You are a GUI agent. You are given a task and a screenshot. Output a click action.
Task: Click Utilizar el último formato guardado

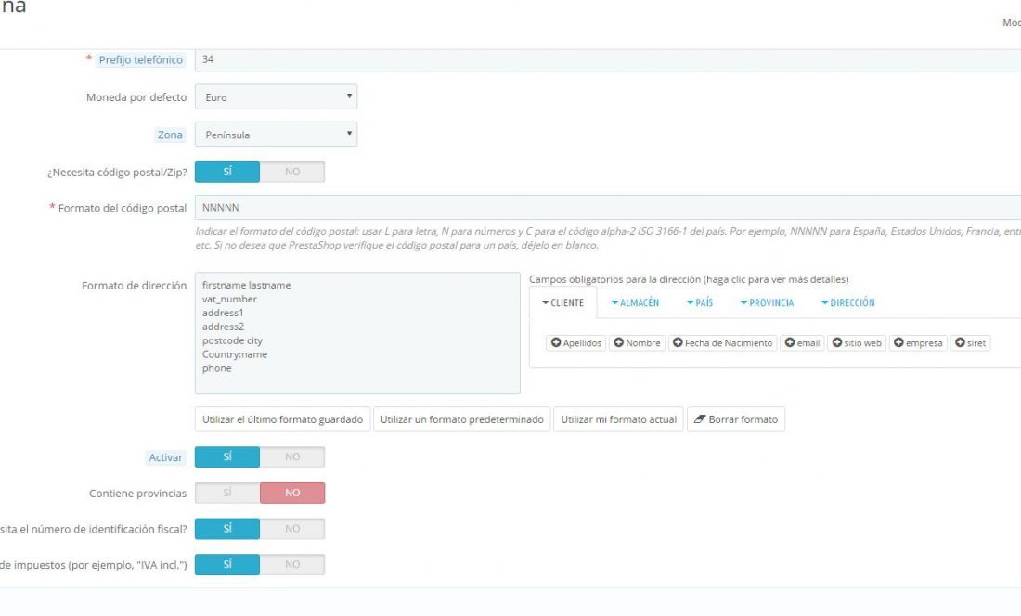(x=282, y=419)
